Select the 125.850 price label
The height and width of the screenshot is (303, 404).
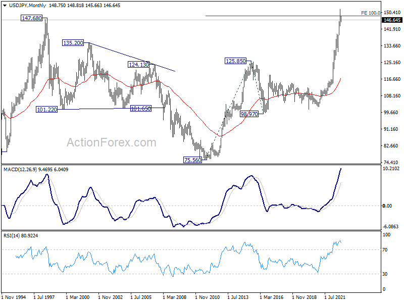click(x=235, y=61)
